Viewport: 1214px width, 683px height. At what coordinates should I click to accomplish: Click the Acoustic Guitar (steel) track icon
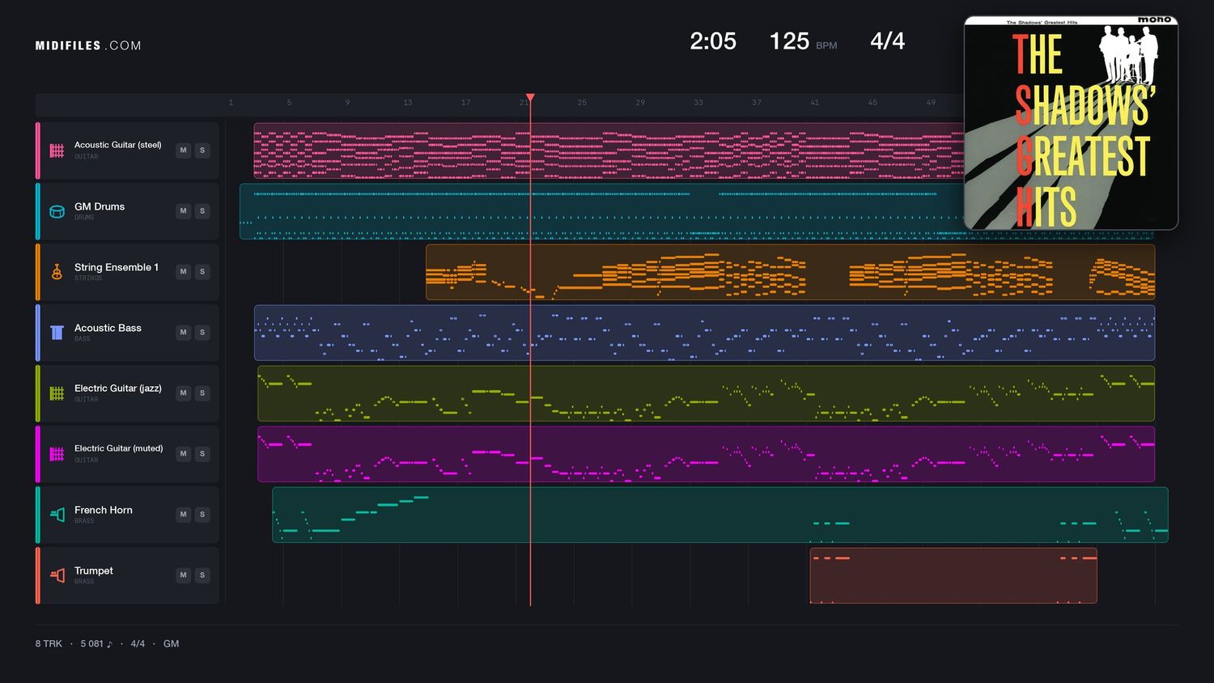click(57, 151)
